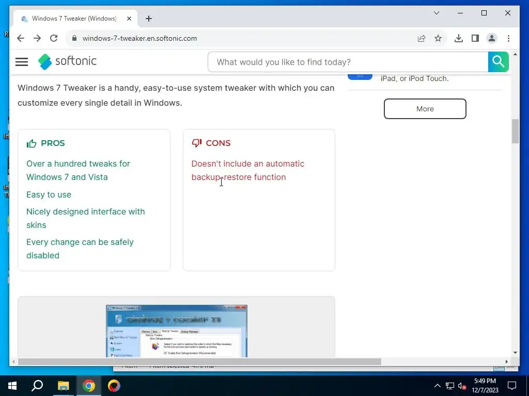Click horizontal scroll left arrow
529x396 pixels.
(13, 361)
